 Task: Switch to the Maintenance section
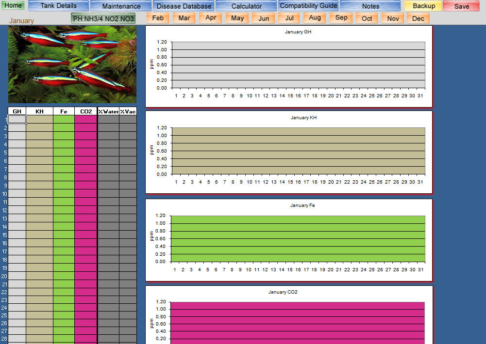pos(121,5)
